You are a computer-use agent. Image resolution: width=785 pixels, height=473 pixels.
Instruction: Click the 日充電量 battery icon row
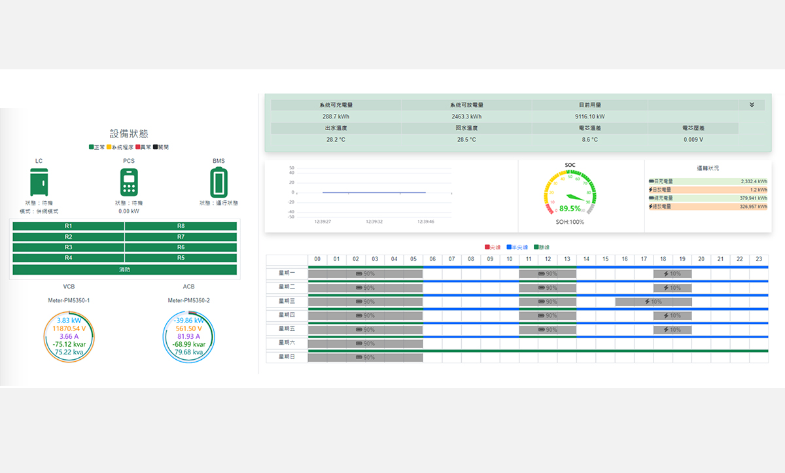coord(708,181)
